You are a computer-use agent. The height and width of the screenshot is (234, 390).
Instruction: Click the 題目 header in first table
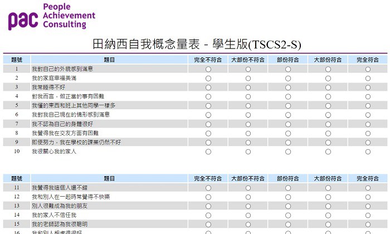click(x=109, y=60)
